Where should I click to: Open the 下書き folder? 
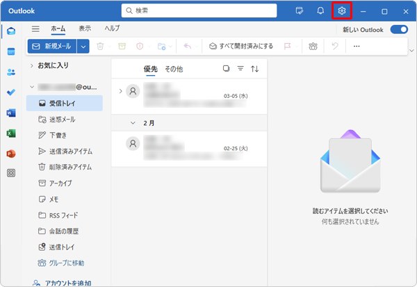[x=65, y=136]
